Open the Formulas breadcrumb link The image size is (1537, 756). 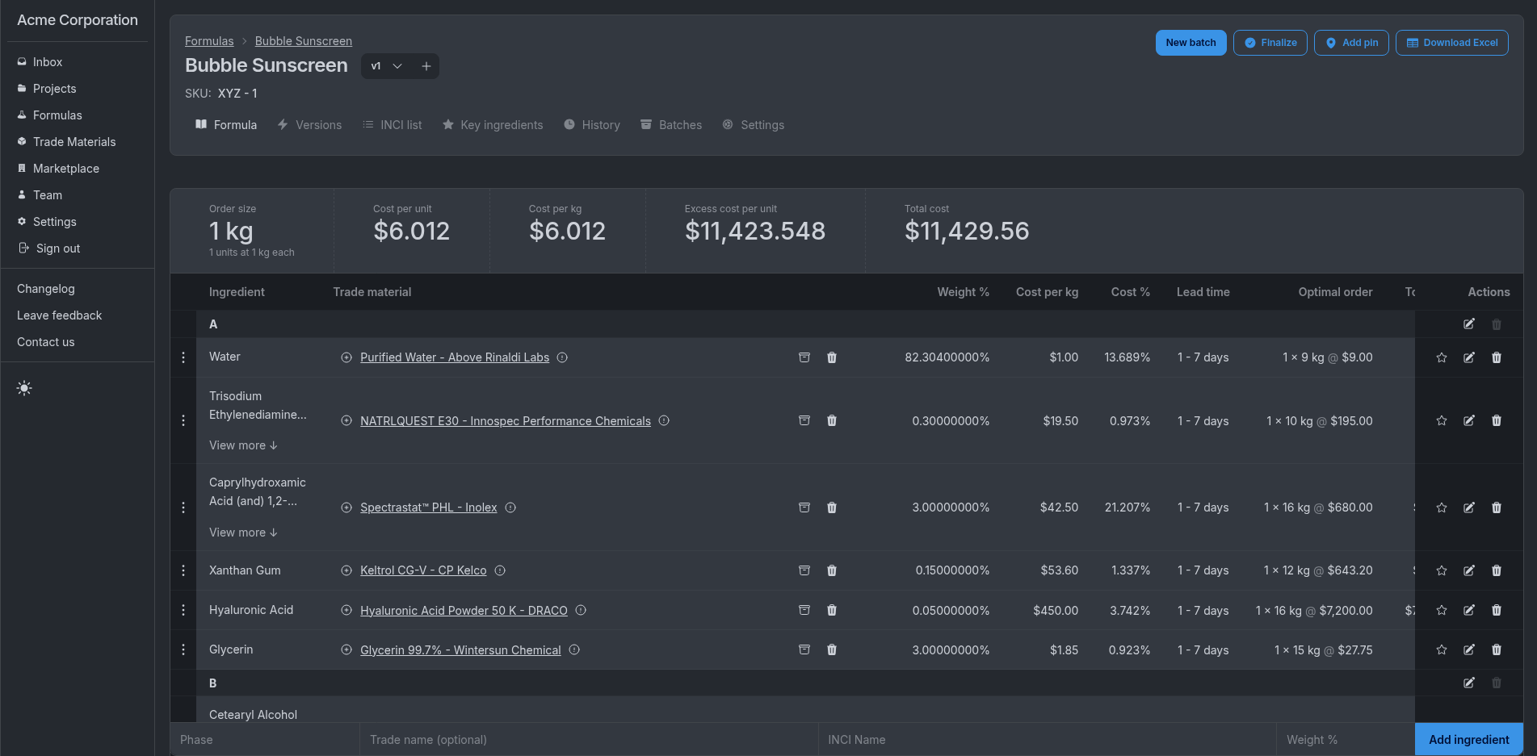209,41
